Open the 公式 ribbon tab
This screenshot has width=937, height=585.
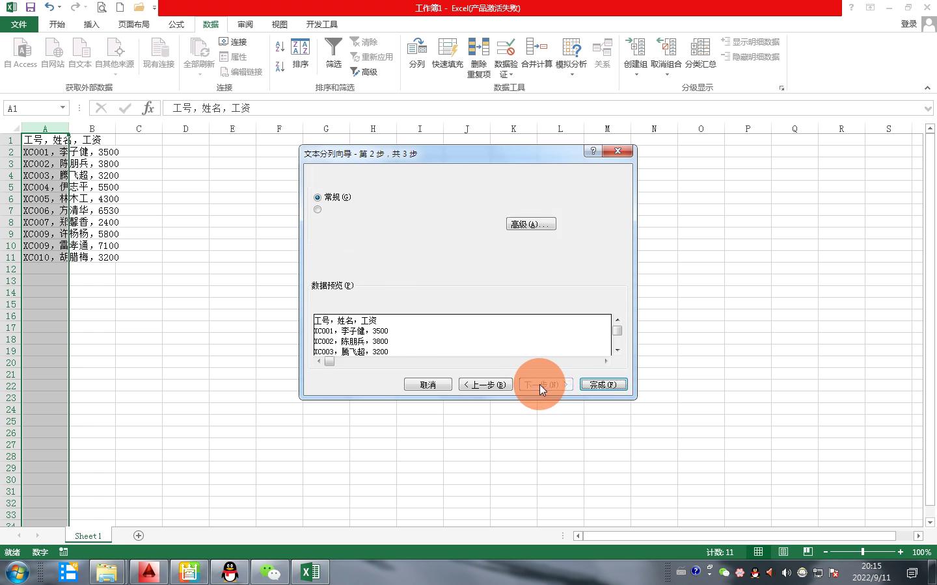coord(176,24)
